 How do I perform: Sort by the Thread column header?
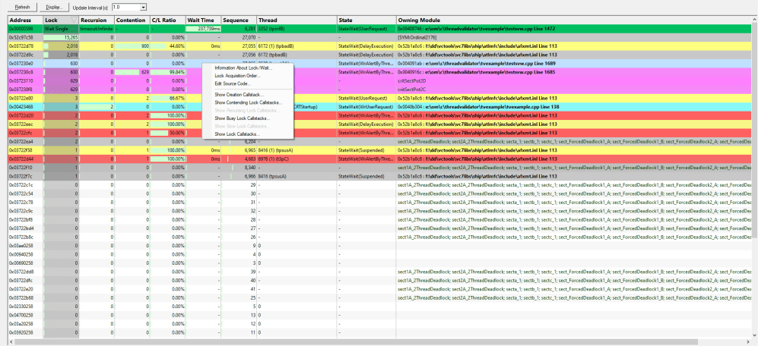tap(297, 20)
